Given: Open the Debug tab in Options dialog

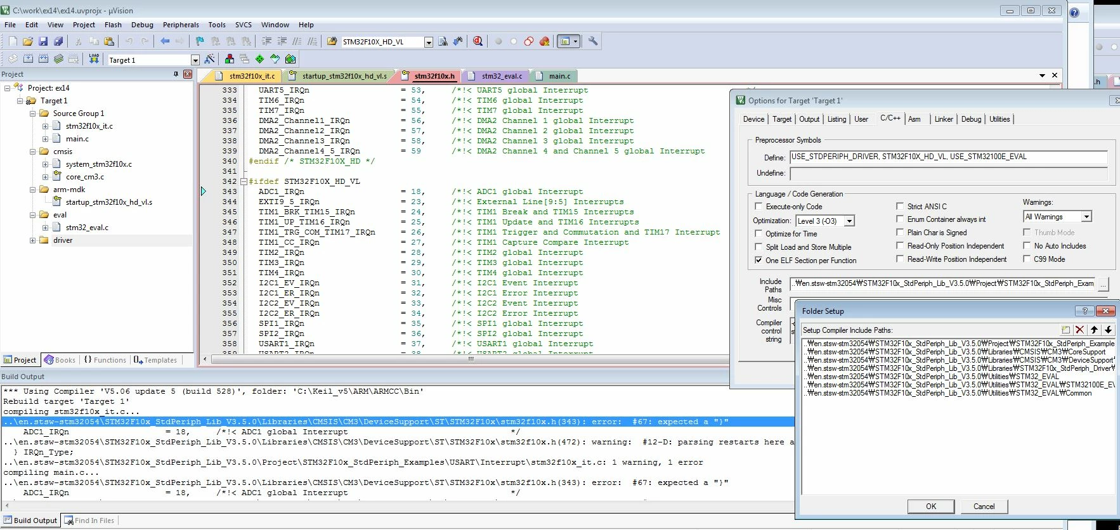Looking at the screenshot, I should coord(971,119).
